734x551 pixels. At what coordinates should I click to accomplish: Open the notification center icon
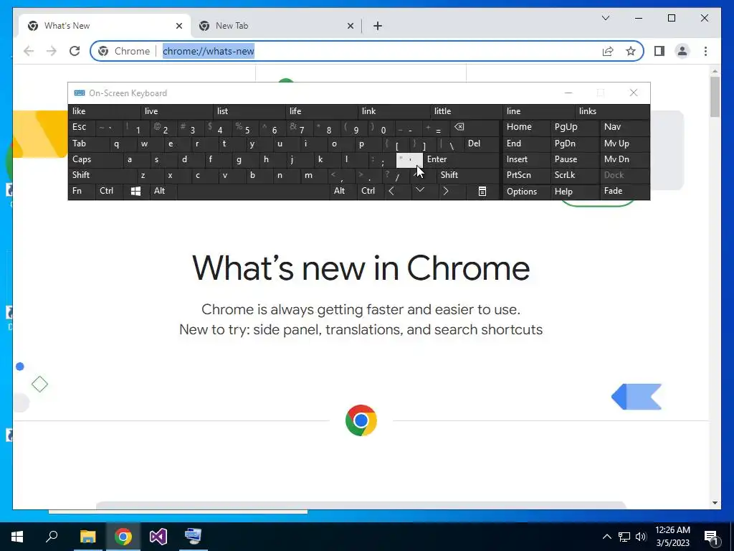(x=712, y=537)
